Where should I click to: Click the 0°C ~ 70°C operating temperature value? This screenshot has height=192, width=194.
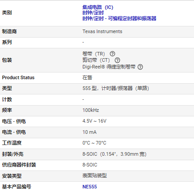click(95, 143)
